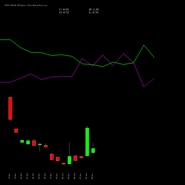Viewport: 185px width, 185px height.
Task: Click the chart title starting with ONGC 222.50
Action: (26, 6)
